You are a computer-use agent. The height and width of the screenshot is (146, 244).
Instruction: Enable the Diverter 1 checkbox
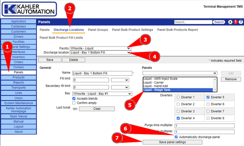178,97
